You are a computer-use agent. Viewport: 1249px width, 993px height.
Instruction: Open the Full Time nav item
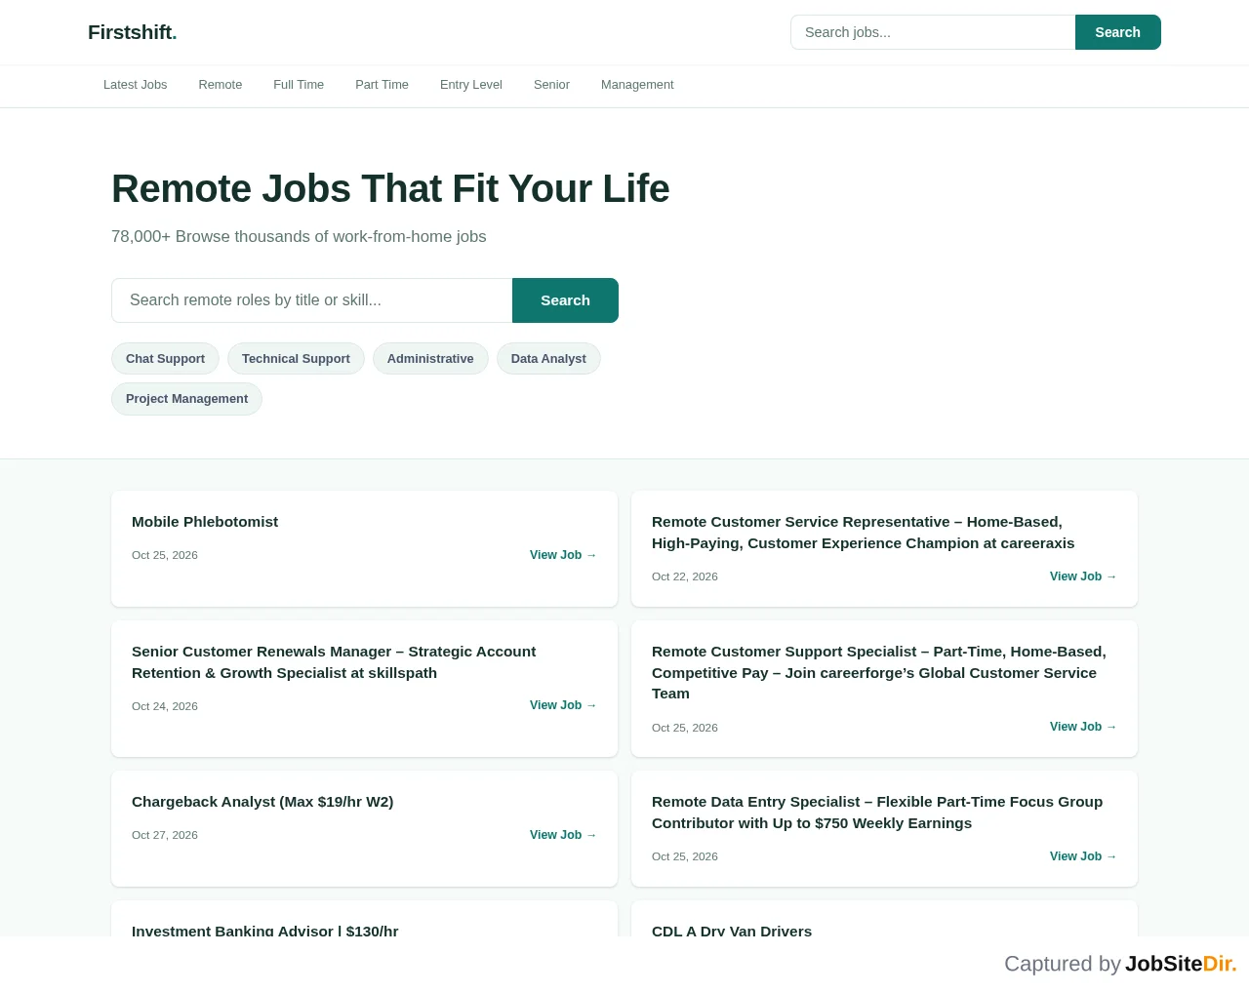[x=299, y=85]
